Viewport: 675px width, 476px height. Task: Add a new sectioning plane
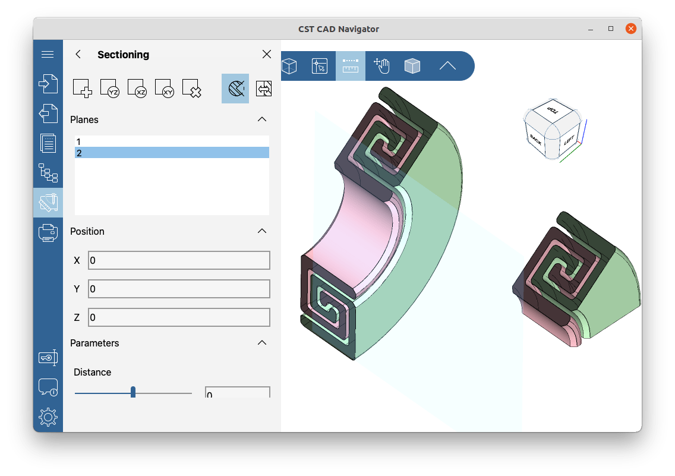click(81, 88)
